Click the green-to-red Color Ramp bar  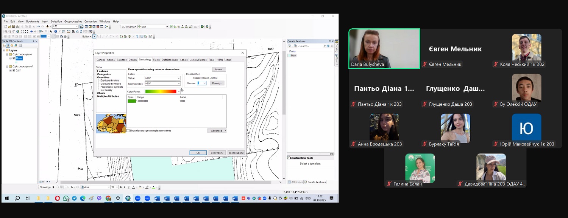click(x=161, y=91)
